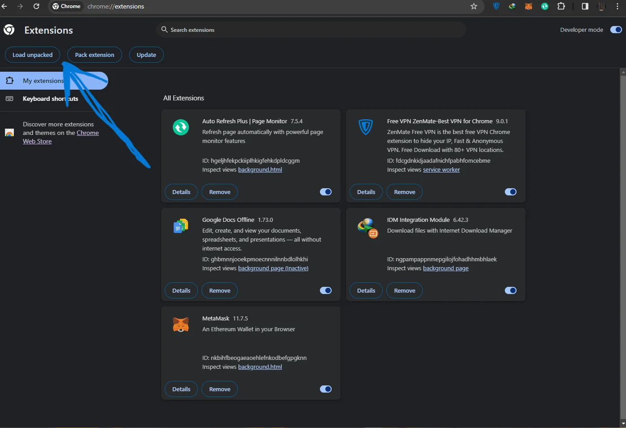Image resolution: width=626 pixels, height=428 pixels.
Task: Open Details for IDM Integration Module
Action: point(366,290)
